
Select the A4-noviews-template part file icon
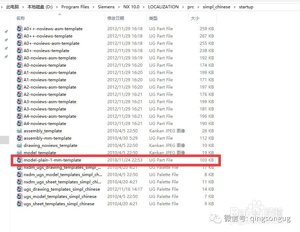[x=19, y=124]
